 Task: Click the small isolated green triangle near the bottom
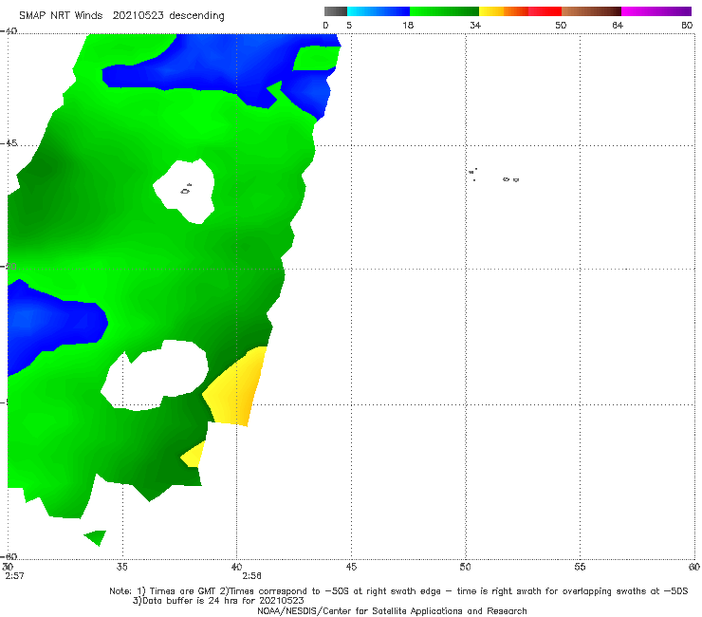(96, 537)
